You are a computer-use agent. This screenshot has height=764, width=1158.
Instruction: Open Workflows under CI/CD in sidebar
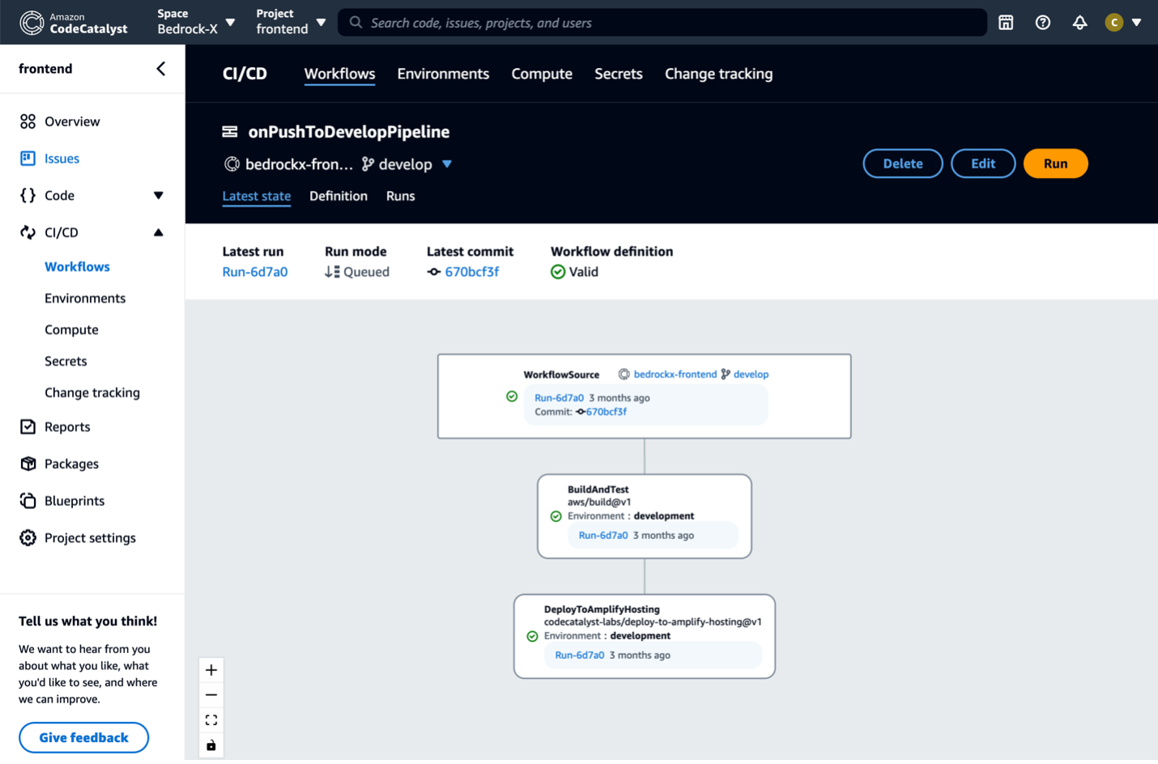tap(77, 266)
